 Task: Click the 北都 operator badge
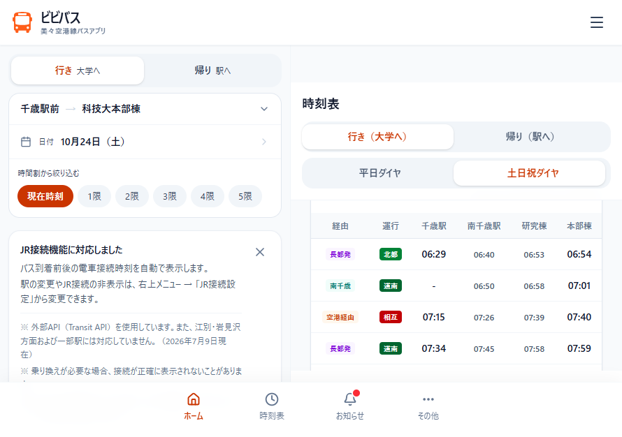click(391, 254)
